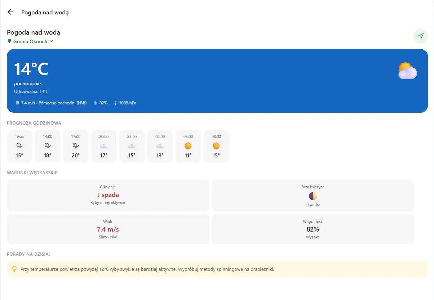The height and width of the screenshot is (300, 434).
Task: Click the daily fishing tip banner
Action: tap(217, 269)
